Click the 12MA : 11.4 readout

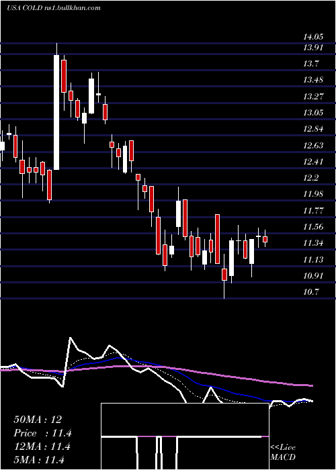(42, 446)
